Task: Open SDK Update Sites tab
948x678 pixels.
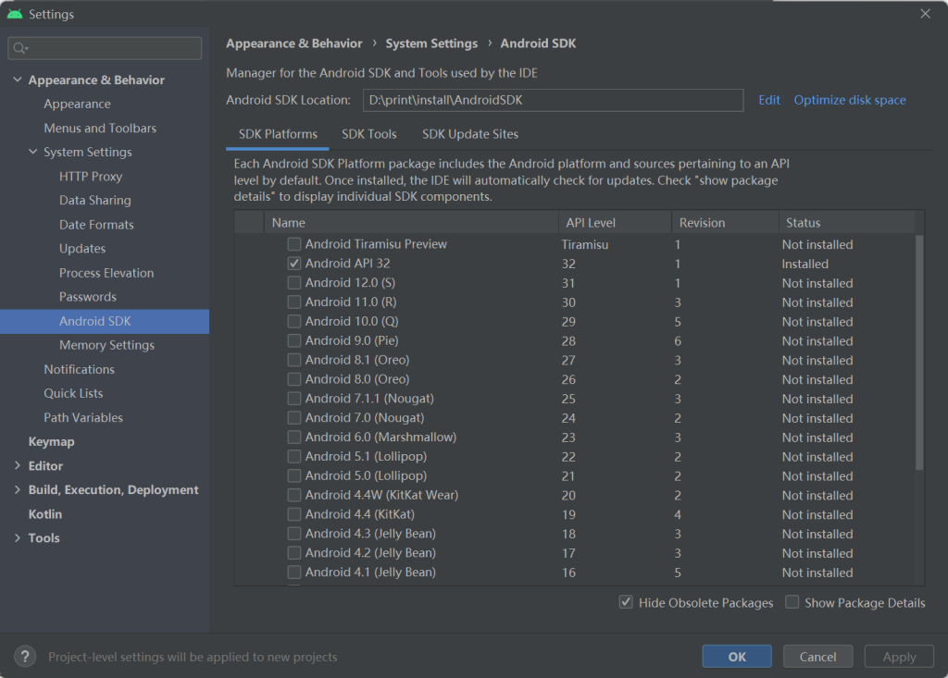Action: click(469, 134)
